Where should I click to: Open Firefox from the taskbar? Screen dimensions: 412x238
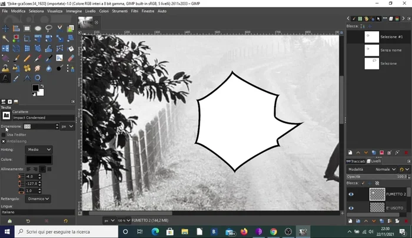pos(244,232)
